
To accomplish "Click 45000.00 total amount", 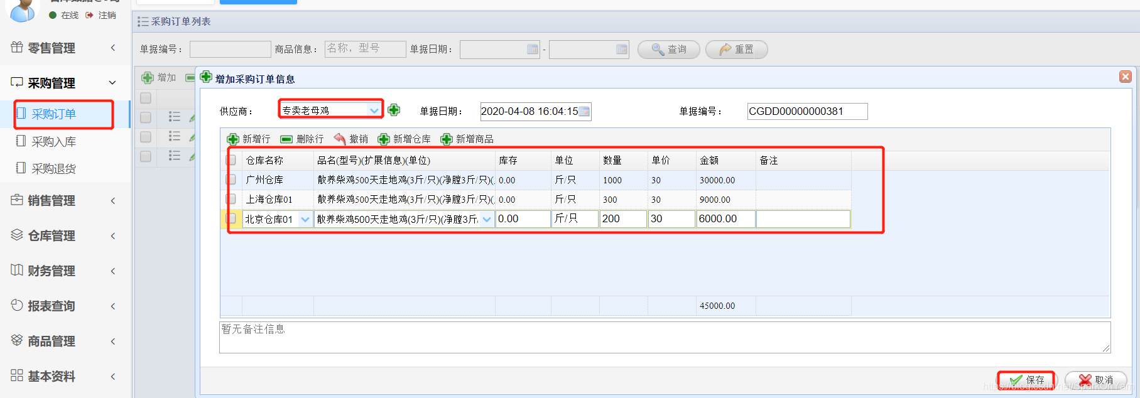I will pyautogui.click(x=717, y=306).
